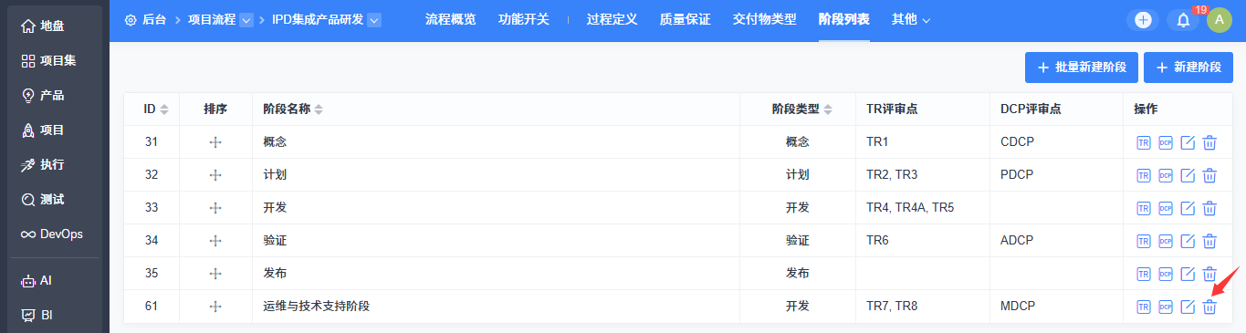Switch to the 交付物类型 tab
Image resolution: width=1246 pixels, height=333 pixels.
point(765,19)
